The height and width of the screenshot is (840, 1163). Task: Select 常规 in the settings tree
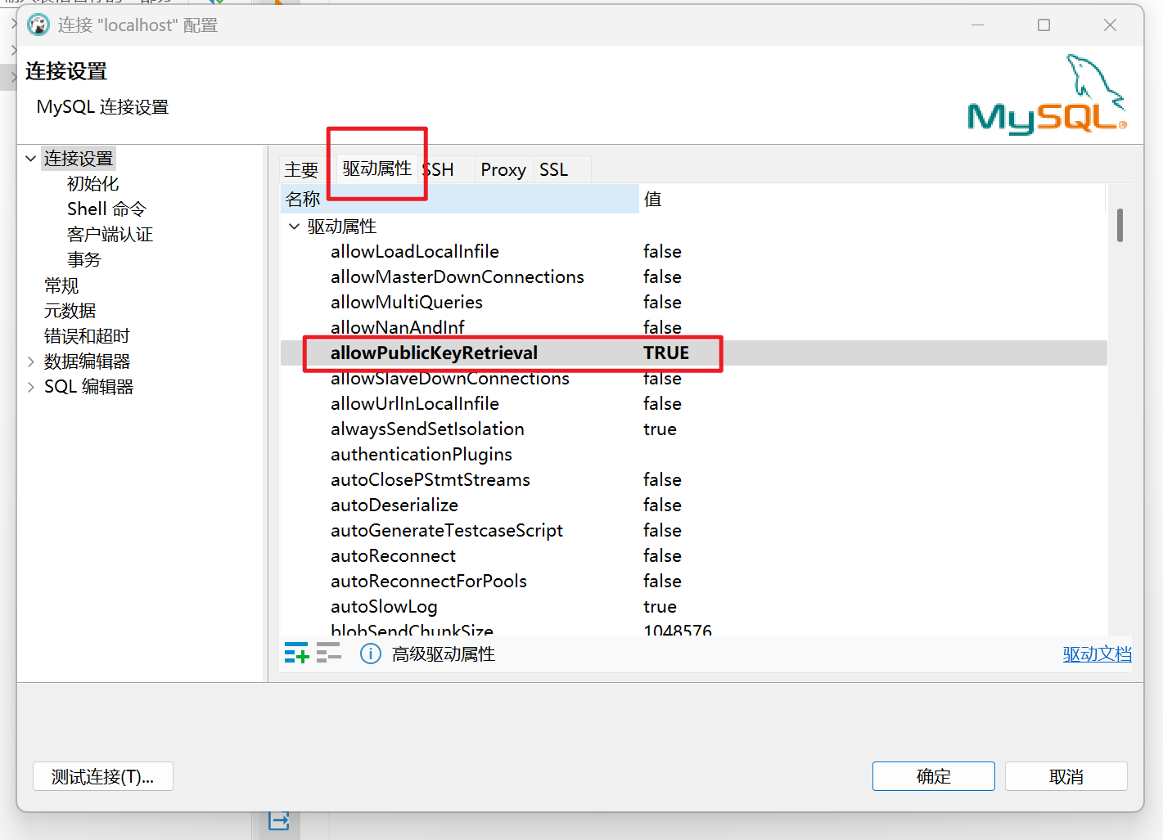tap(61, 285)
